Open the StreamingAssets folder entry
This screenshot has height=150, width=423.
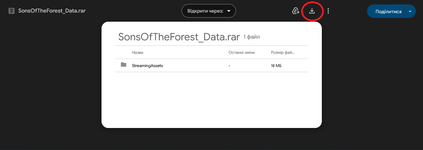pos(147,66)
